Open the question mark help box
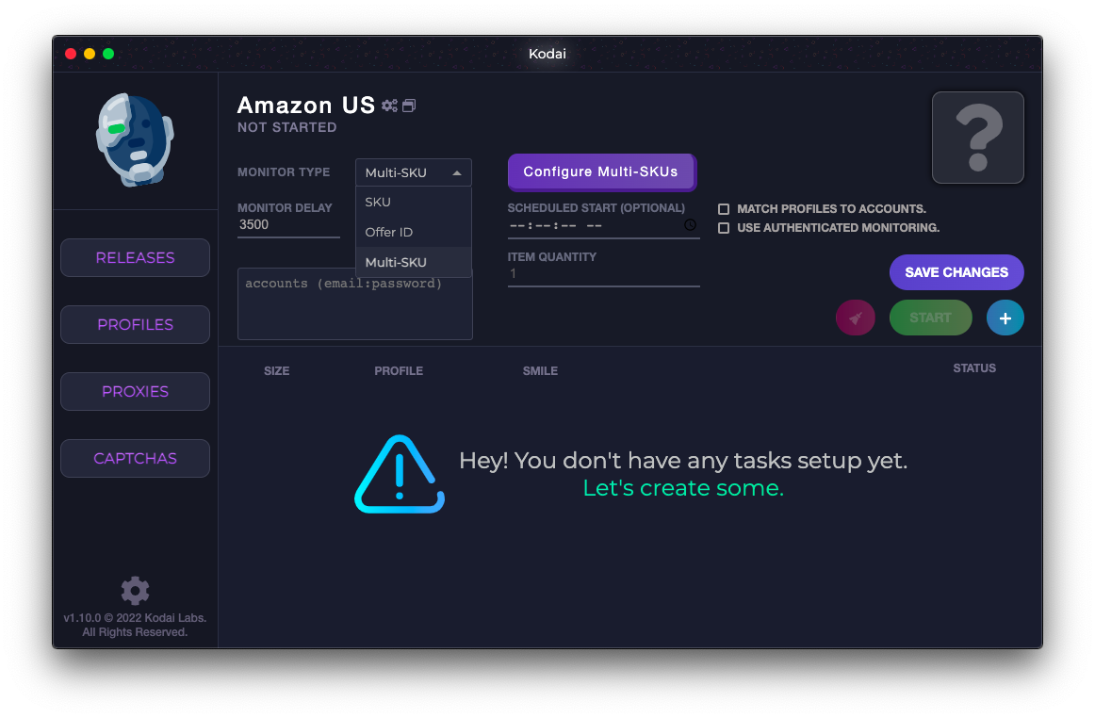The height and width of the screenshot is (718, 1095). pyautogui.click(x=978, y=138)
